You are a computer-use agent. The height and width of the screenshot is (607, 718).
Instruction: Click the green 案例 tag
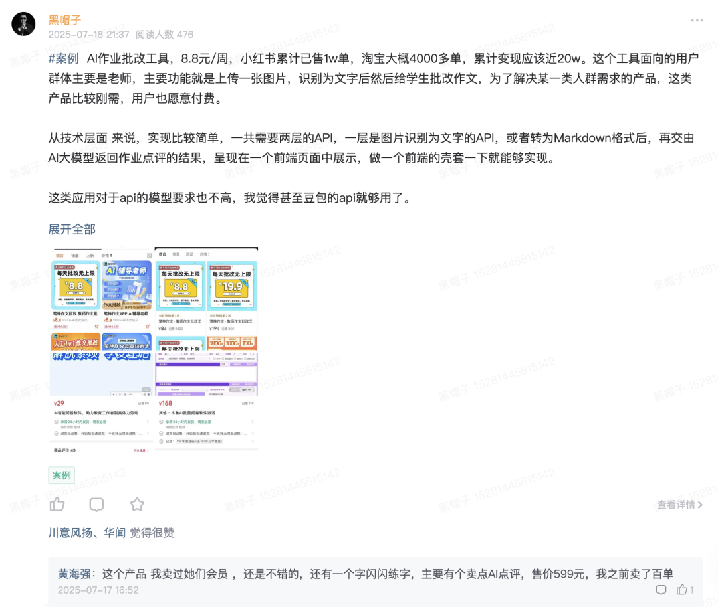tap(61, 476)
